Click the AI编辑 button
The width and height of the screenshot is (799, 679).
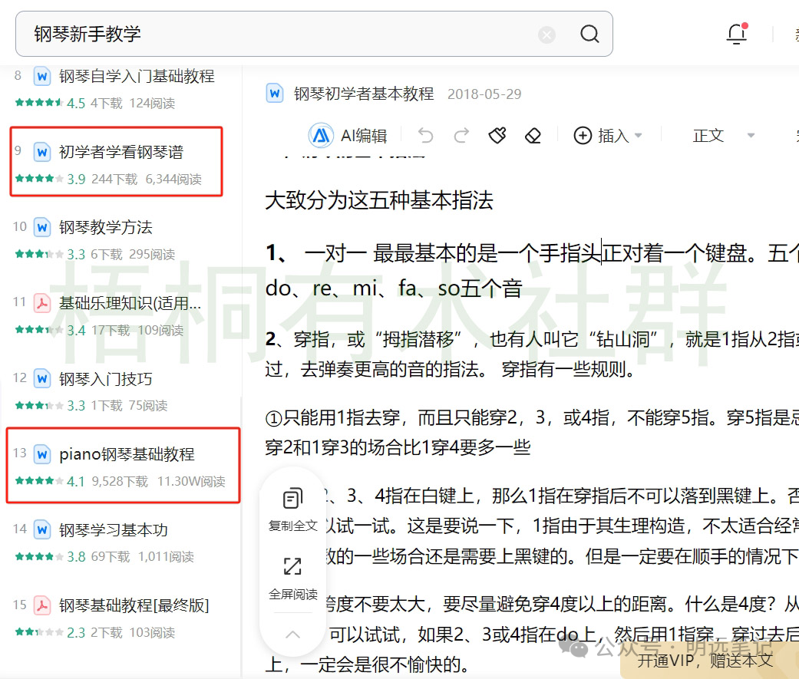pyautogui.click(x=348, y=136)
